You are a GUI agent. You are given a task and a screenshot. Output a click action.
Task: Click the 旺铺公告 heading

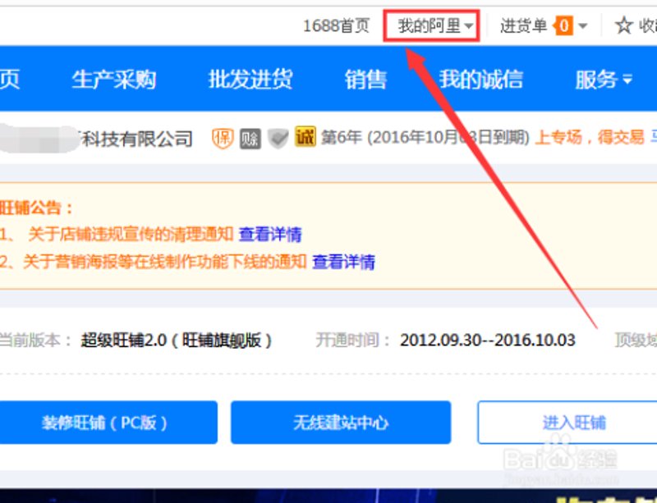[x=36, y=208]
